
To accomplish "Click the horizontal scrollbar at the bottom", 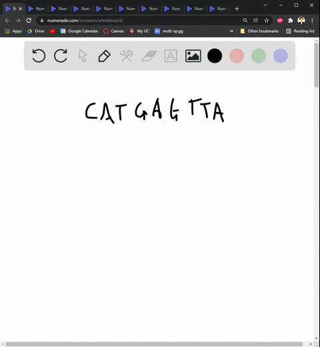I will pos(154,344).
